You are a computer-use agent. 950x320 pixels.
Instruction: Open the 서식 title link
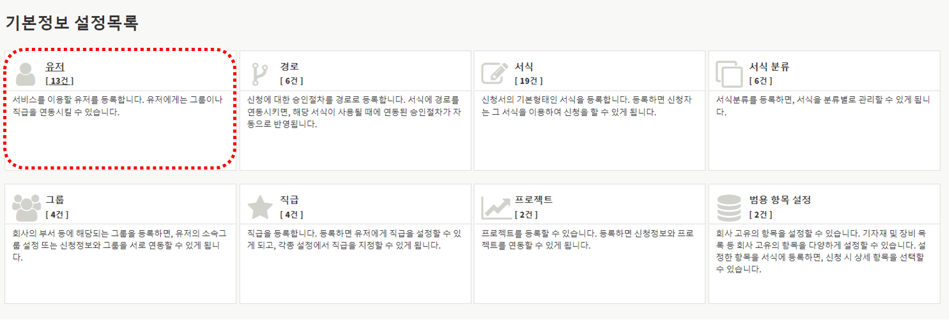pos(524,67)
